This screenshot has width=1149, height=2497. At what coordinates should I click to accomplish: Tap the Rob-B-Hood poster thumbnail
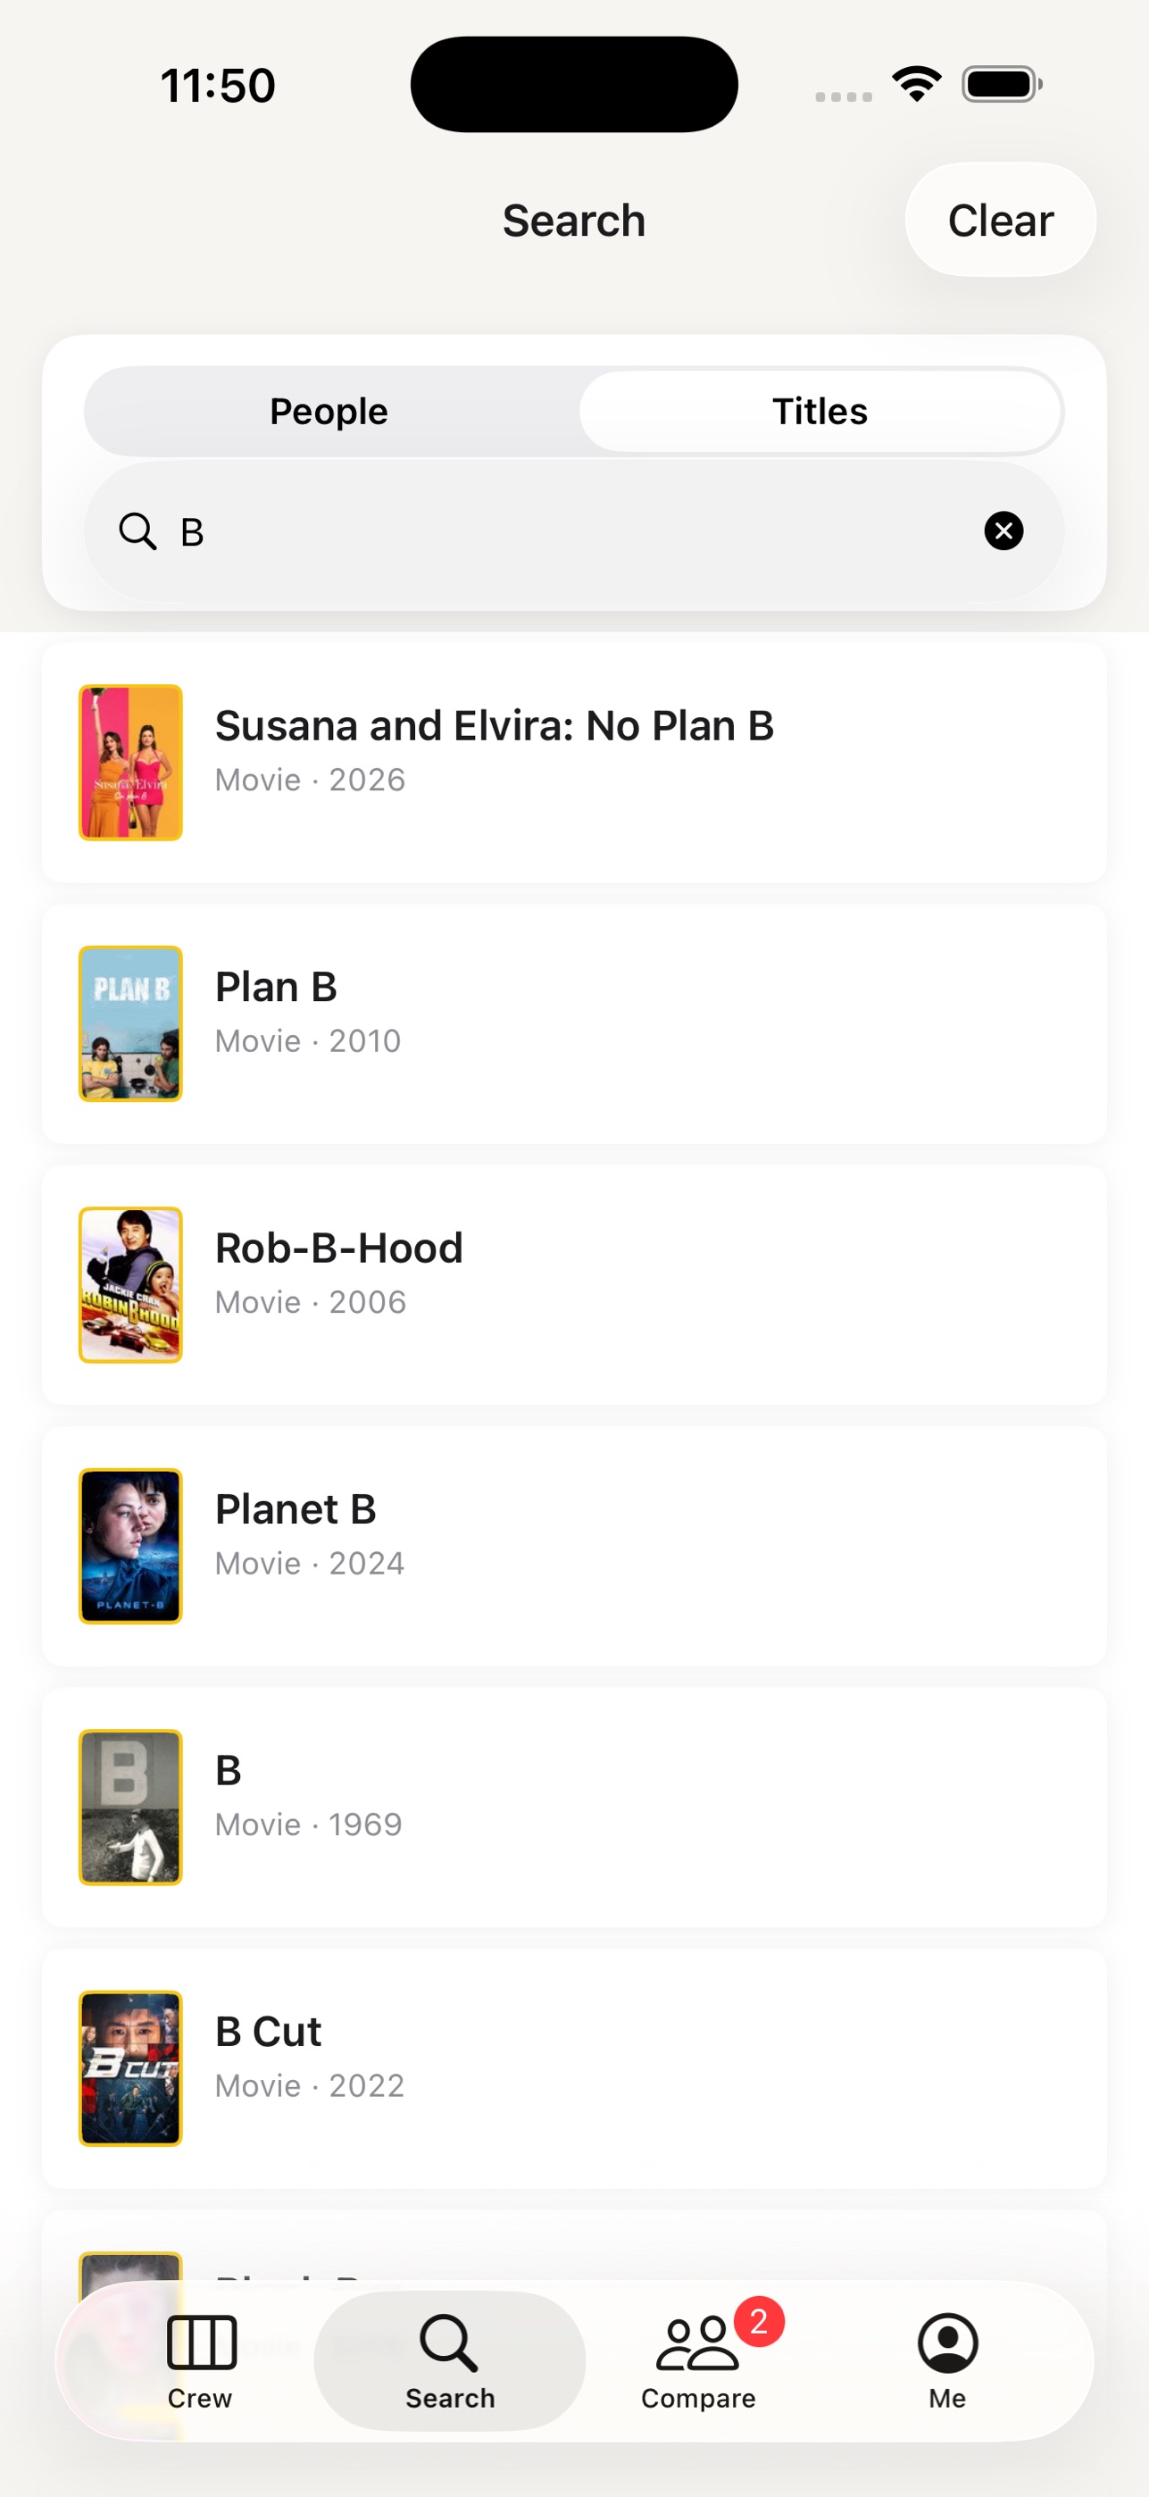(130, 1284)
